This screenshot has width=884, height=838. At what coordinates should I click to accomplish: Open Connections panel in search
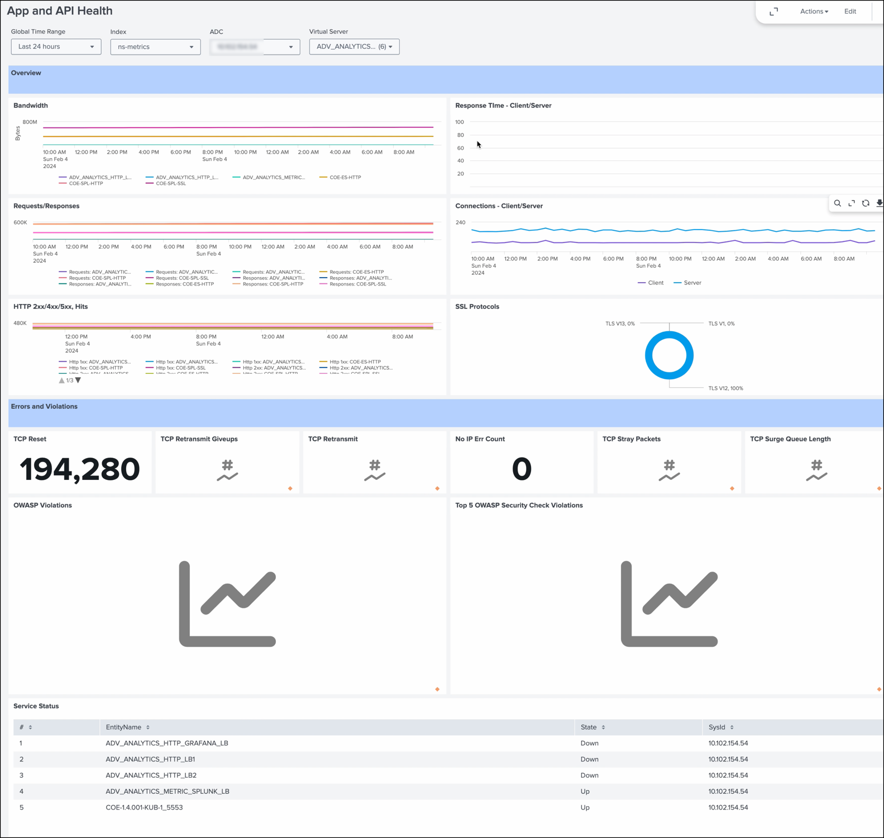[838, 203]
